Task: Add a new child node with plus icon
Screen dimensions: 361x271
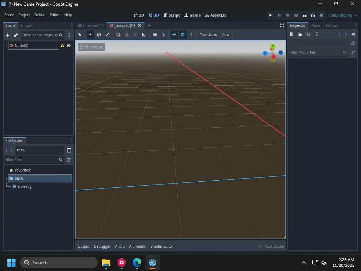Action: (x=7, y=35)
